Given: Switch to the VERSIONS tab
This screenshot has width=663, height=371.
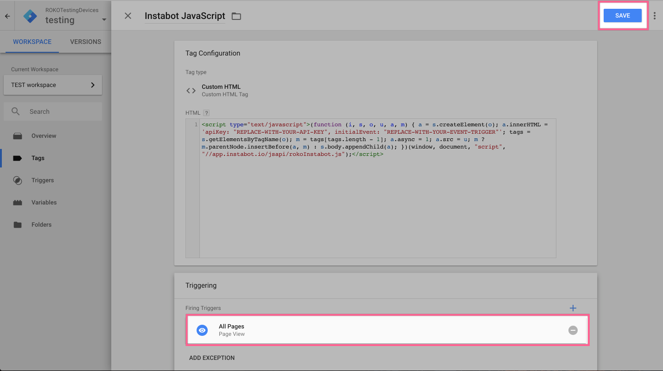Looking at the screenshot, I should pos(85,42).
